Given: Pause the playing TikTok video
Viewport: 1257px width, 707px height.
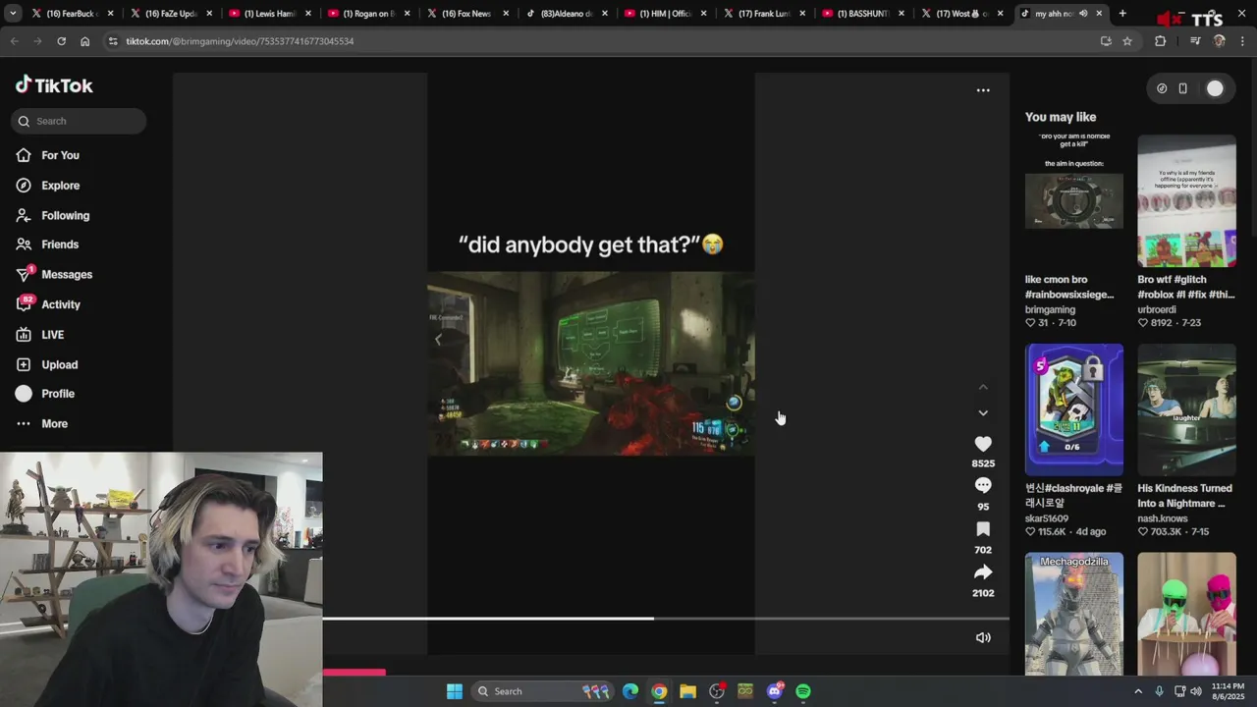Looking at the screenshot, I should pos(590,363).
